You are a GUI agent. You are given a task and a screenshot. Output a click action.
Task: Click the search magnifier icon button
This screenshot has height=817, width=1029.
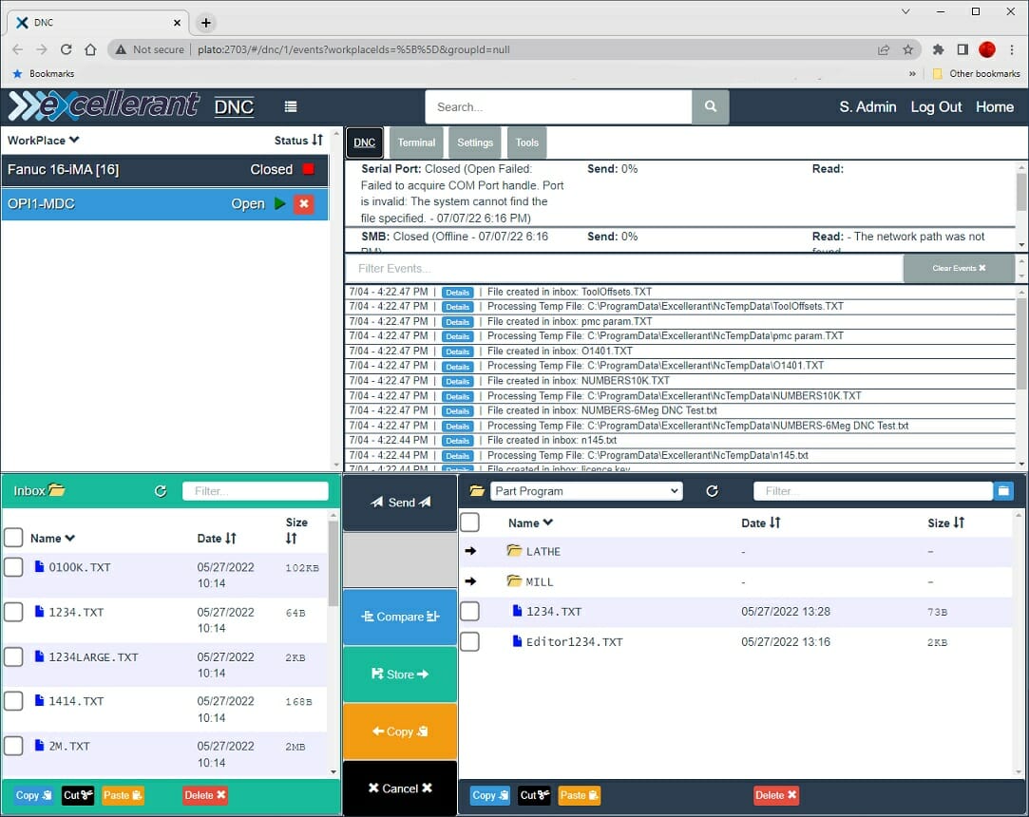click(710, 107)
